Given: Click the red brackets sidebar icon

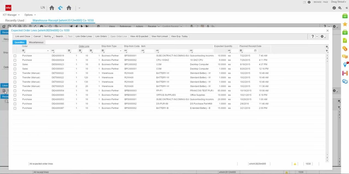Looking at the screenshot, I should pyautogui.click(x=345, y=73).
